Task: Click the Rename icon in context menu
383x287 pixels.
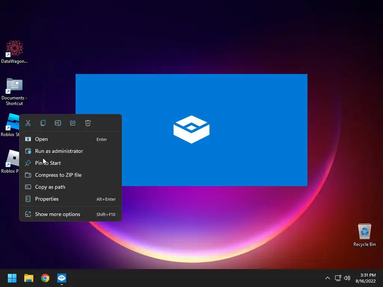Action: [58, 123]
